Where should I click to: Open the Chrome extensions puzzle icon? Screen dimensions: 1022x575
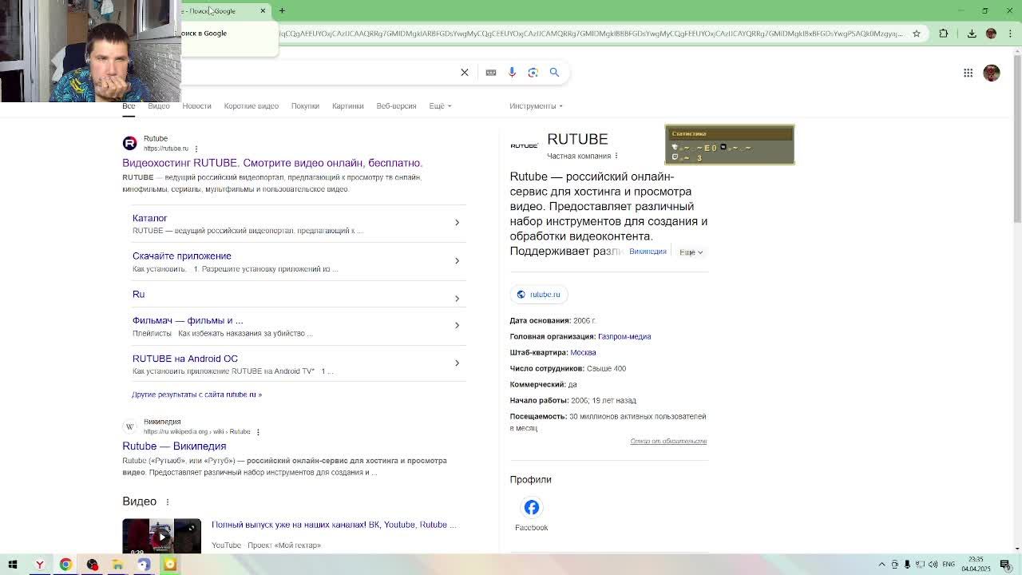(x=944, y=34)
